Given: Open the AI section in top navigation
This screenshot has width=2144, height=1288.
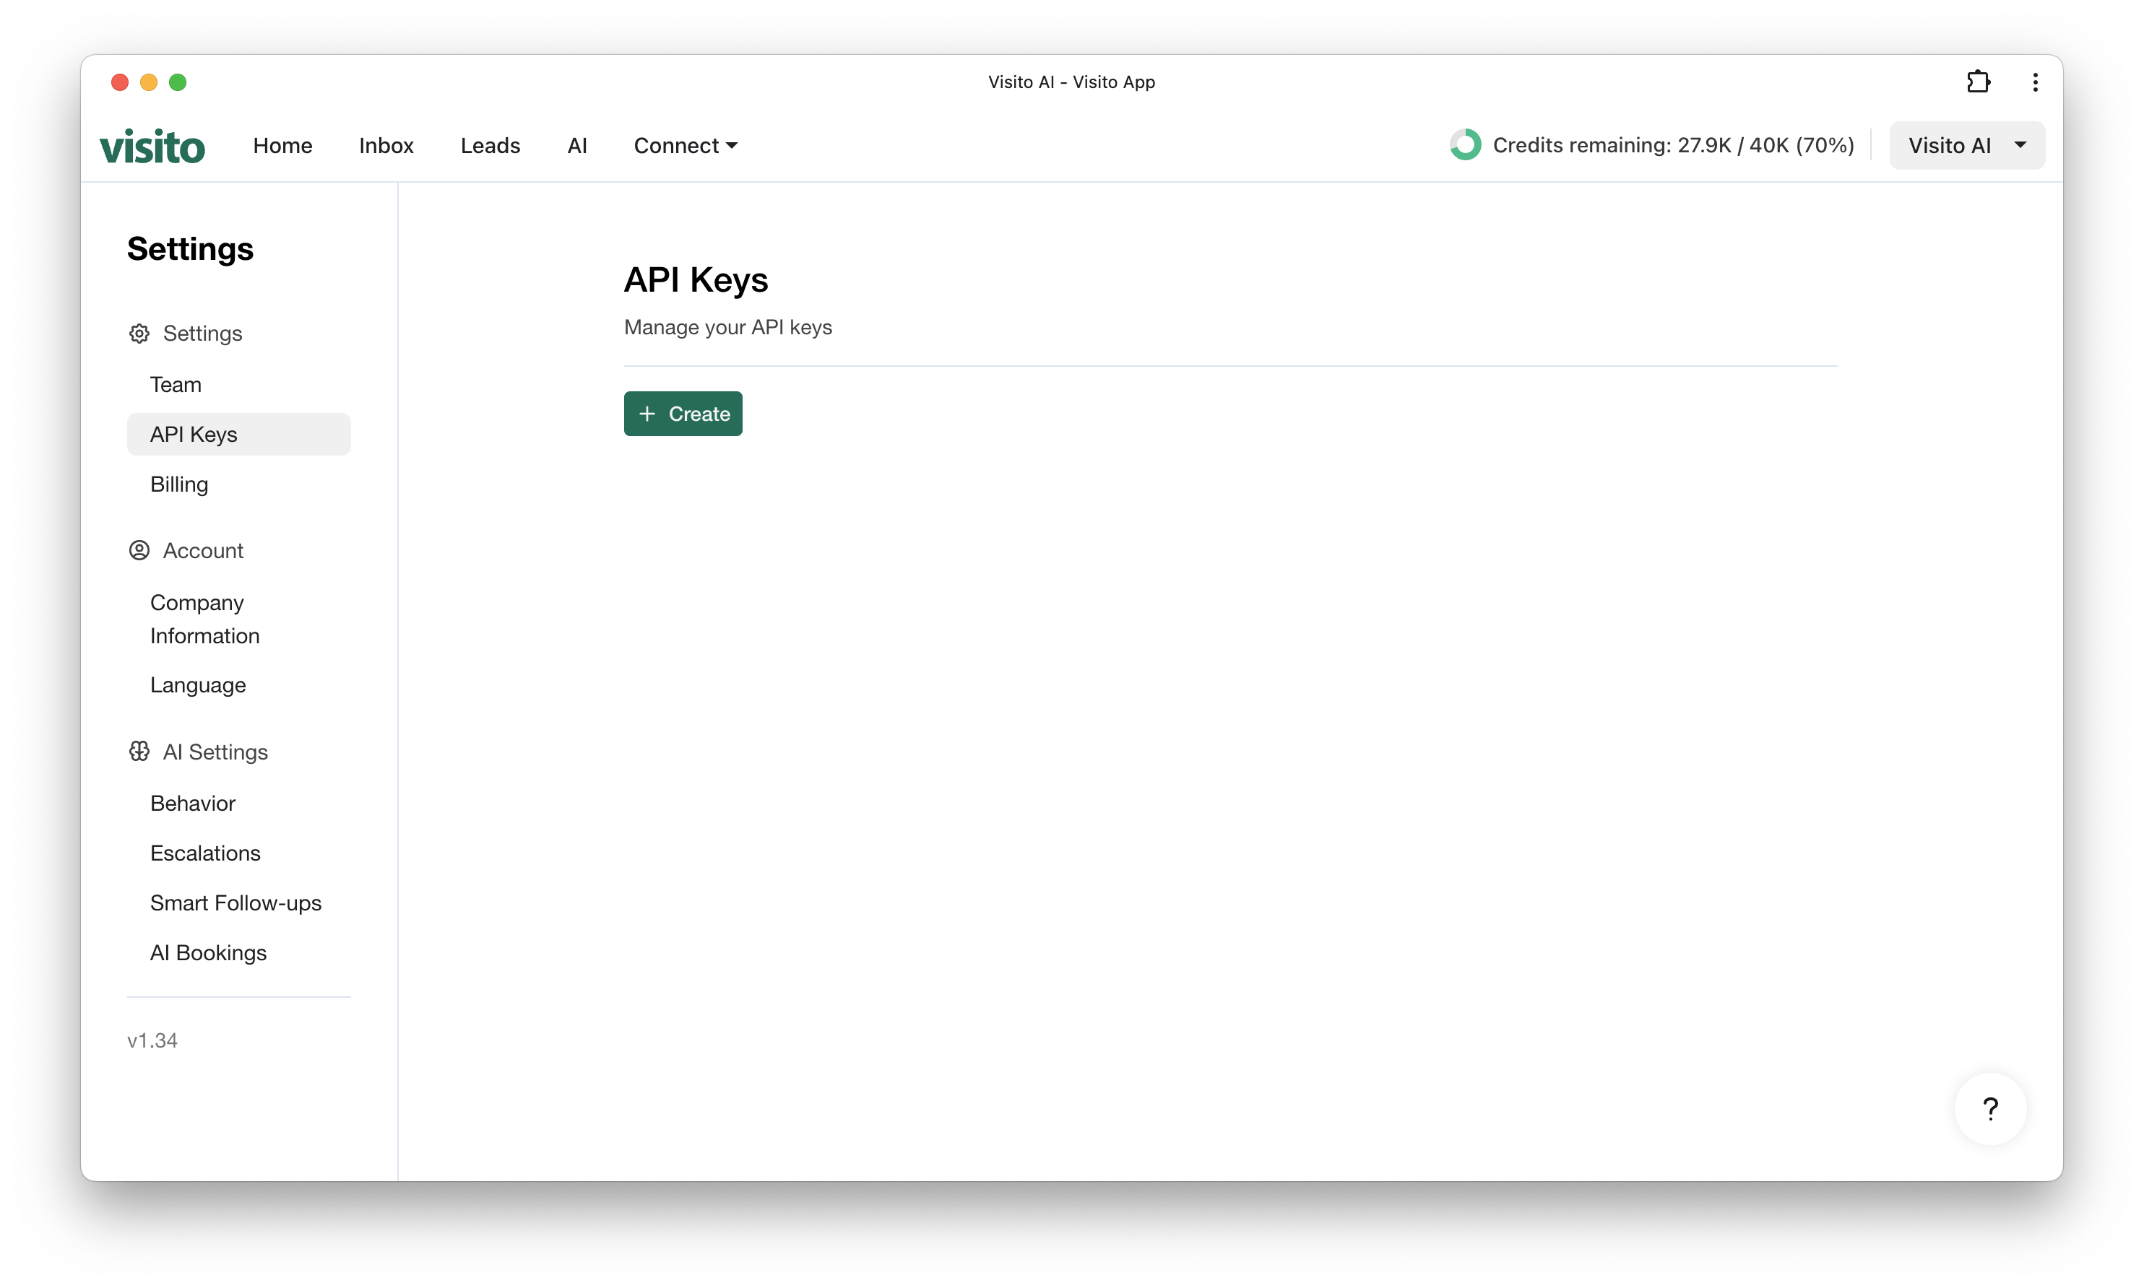Looking at the screenshot, I should [x=577, y=145].
